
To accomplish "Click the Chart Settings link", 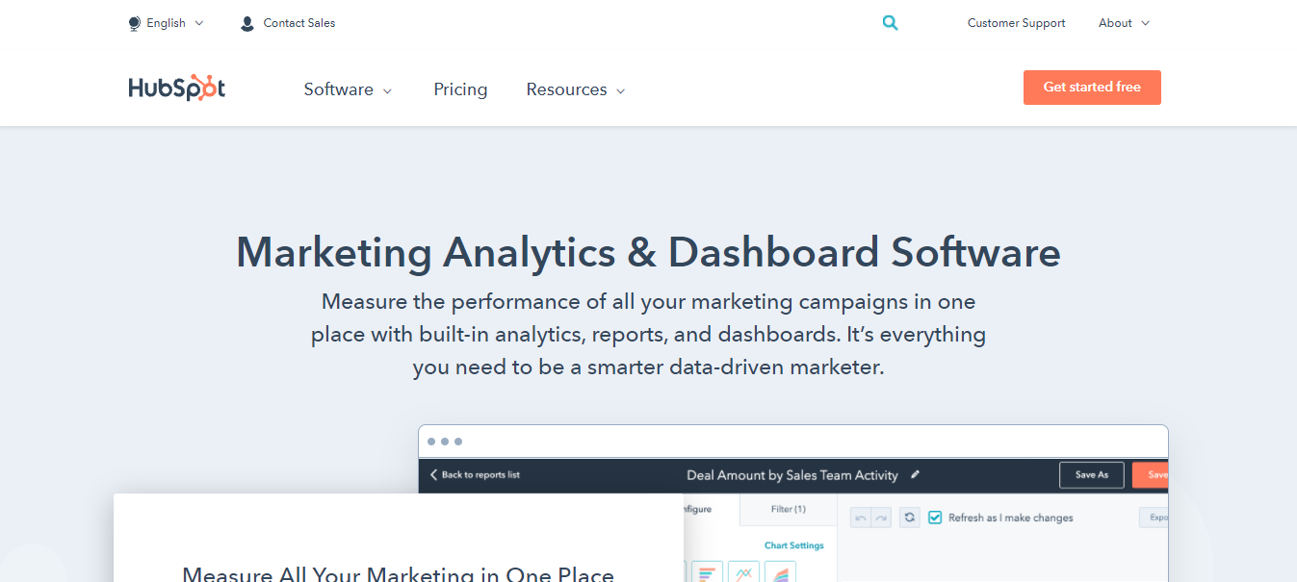I will (x=794, y=545).
